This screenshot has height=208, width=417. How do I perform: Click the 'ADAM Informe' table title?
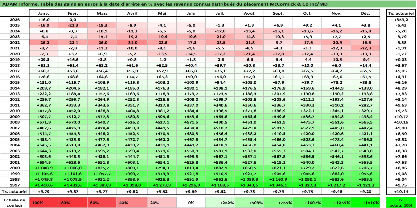165,4
